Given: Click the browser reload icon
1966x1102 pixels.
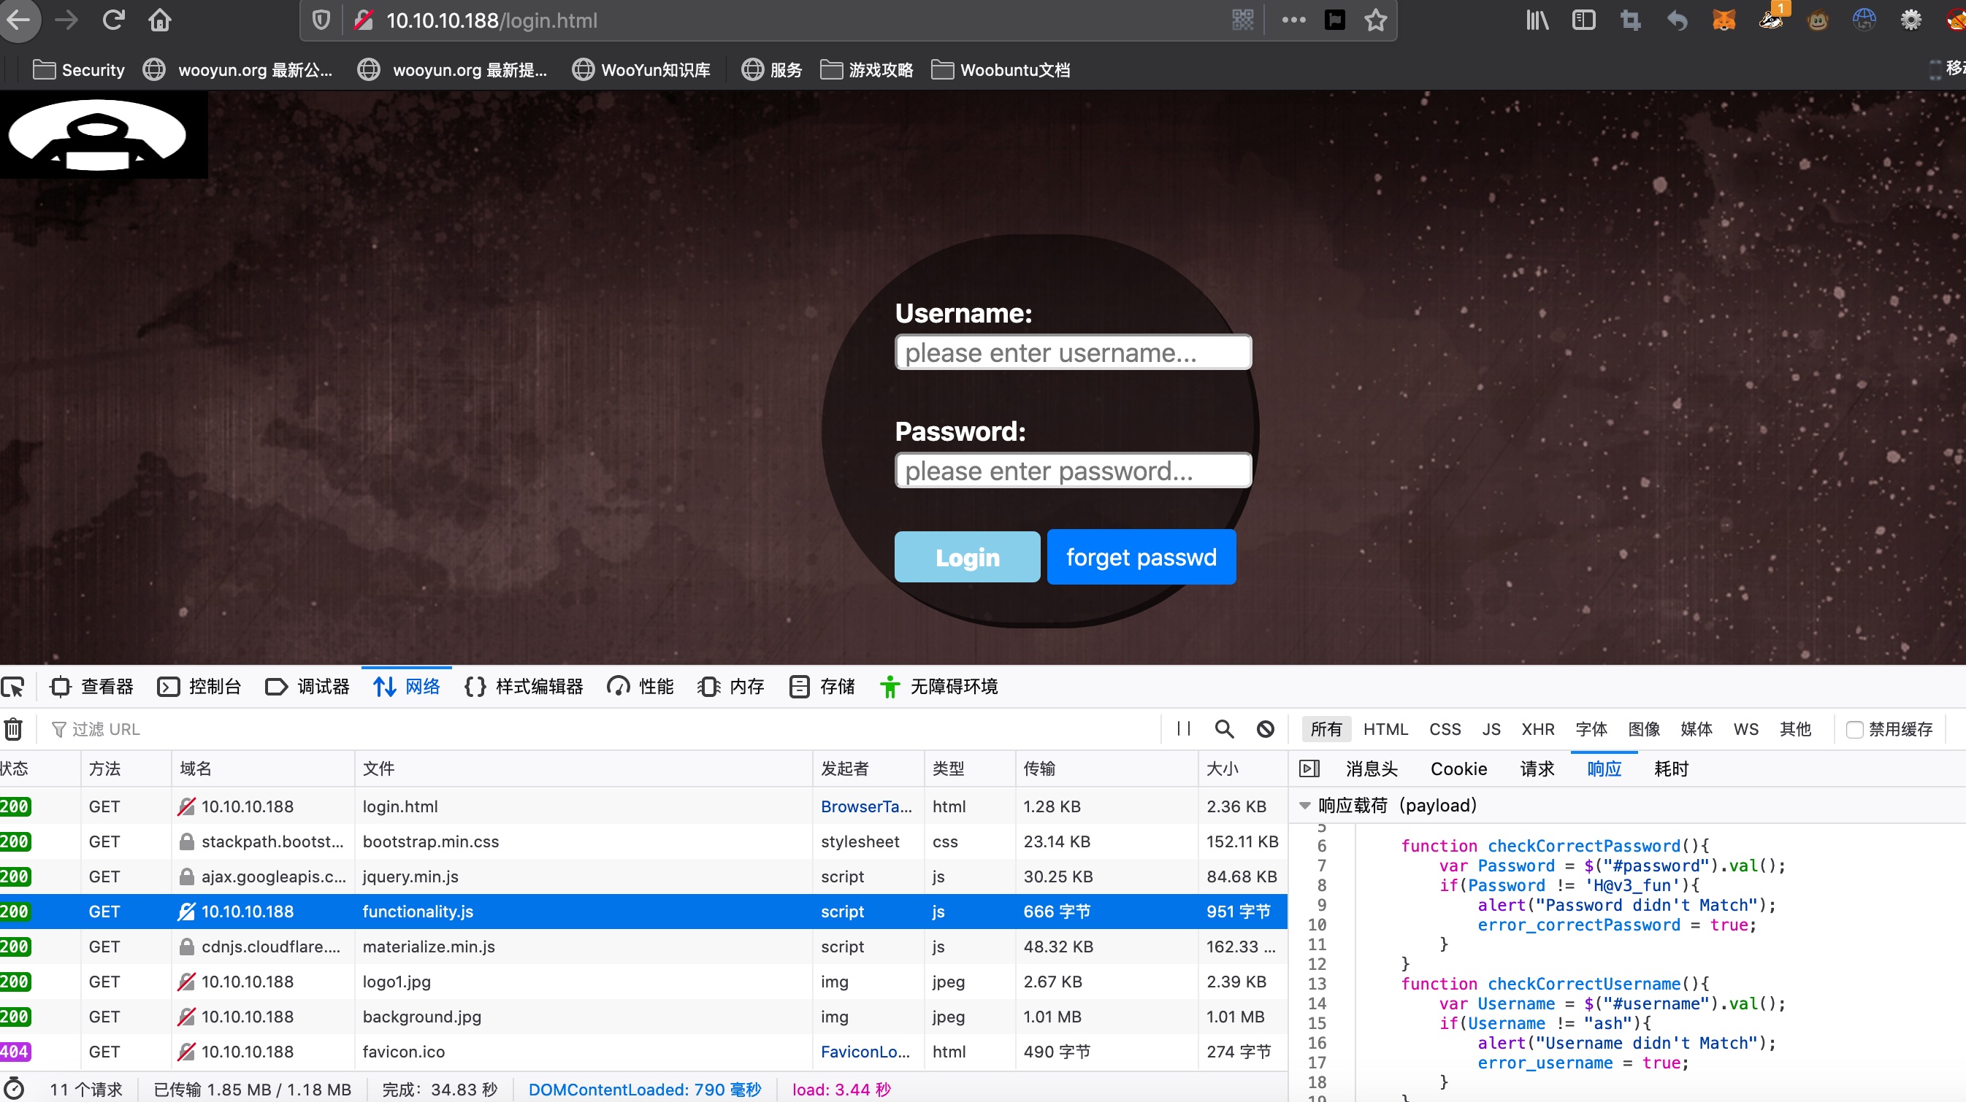Looking at the screenshot, I should click(113, 20).
